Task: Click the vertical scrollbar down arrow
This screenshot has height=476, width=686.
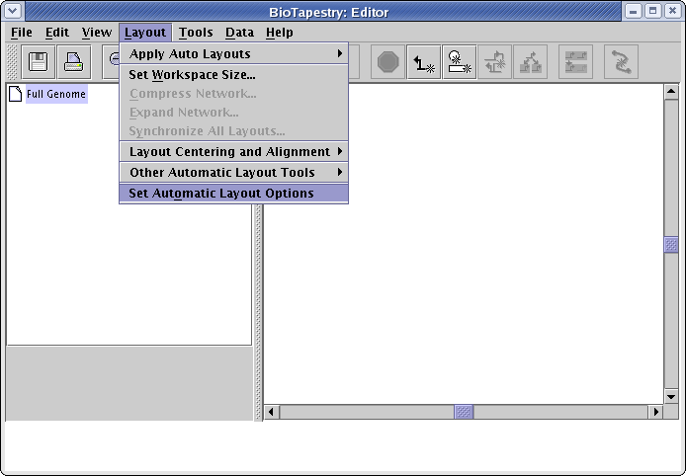Action: pos(671,396)
